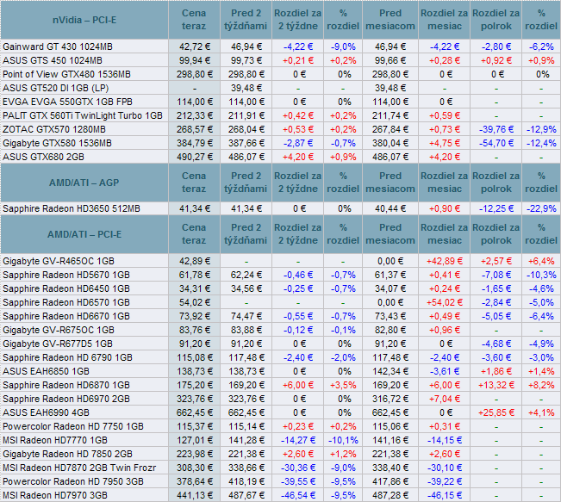Screen dimensions: 561x502
Task: Click the 490,27 € current price cell
Action: pyautogui.click(x=194, y=157)
